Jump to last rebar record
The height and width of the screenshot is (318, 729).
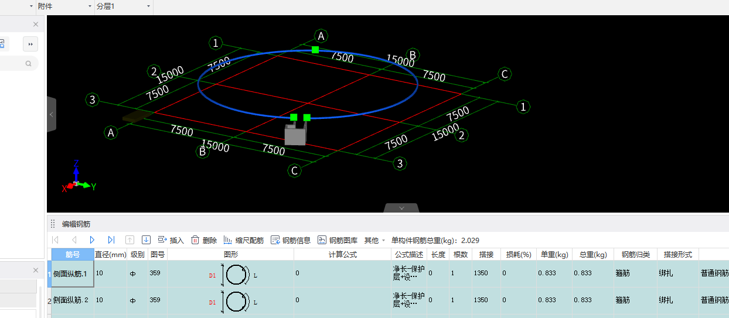(x=111, y=240)
